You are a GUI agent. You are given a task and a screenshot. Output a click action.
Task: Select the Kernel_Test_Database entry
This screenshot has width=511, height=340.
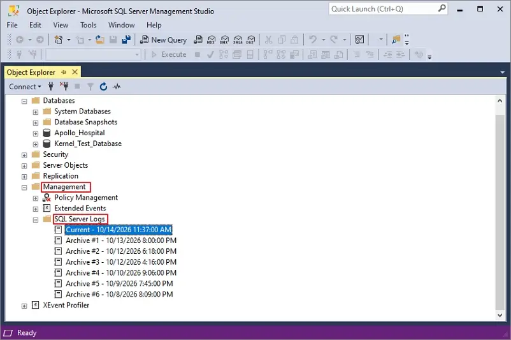coord(88,144)
